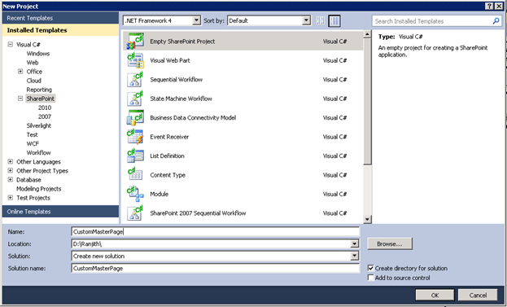Click the Business Data Connectivity Model icon
The image size is (507, 307).
[x=135, y=118]
